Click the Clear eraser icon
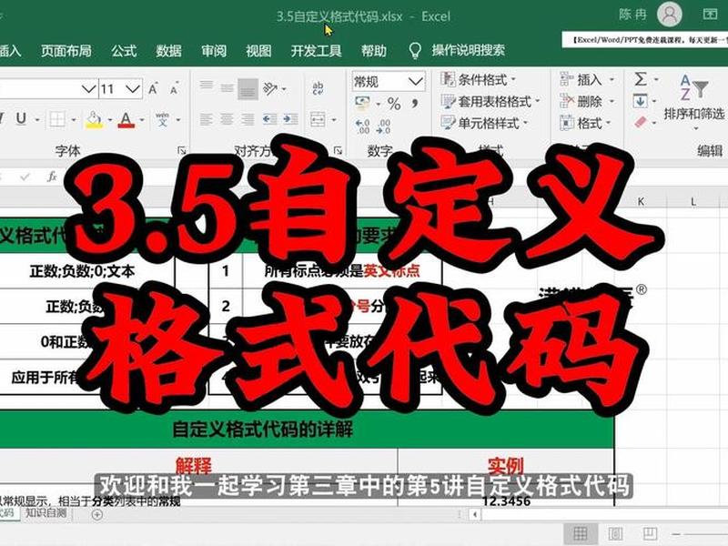The height and width of the screenshot is (546, 728). click(641, 123)
